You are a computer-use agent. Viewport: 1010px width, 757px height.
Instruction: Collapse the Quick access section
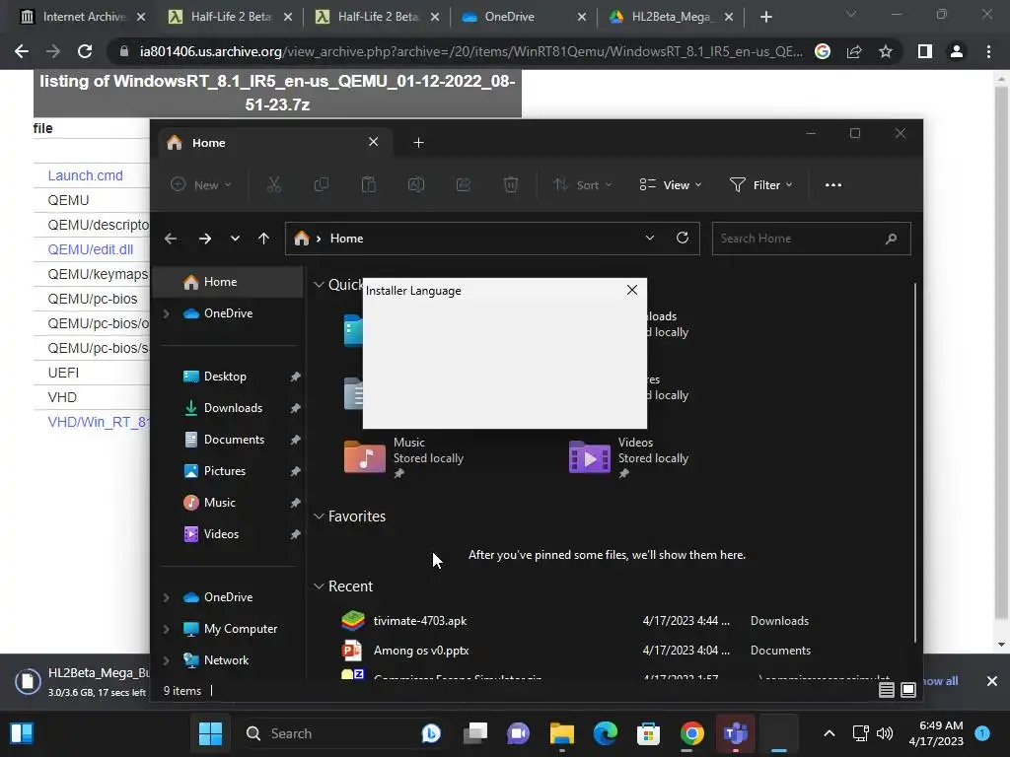319,285
